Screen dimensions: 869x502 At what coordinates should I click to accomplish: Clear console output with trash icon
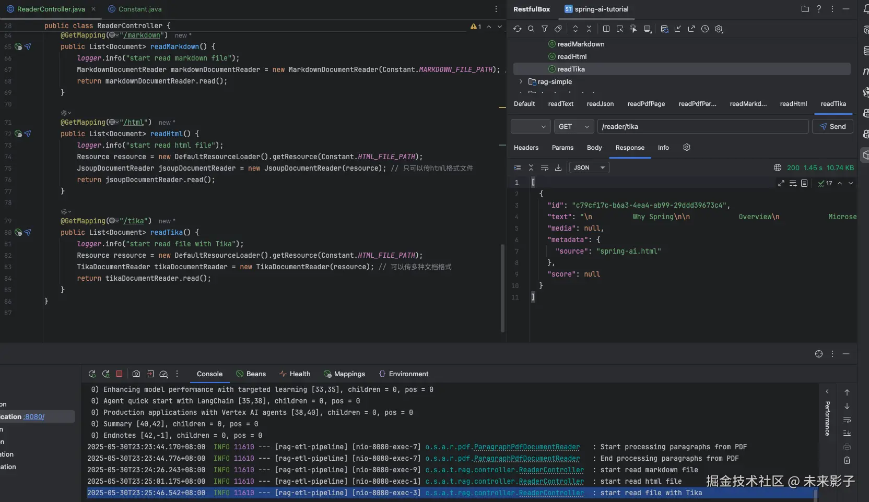coord(847,460)
